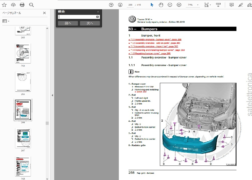Screen dimensions: 252x180
Task: Open page 263 thumbnail
Action: click(23, 31)
